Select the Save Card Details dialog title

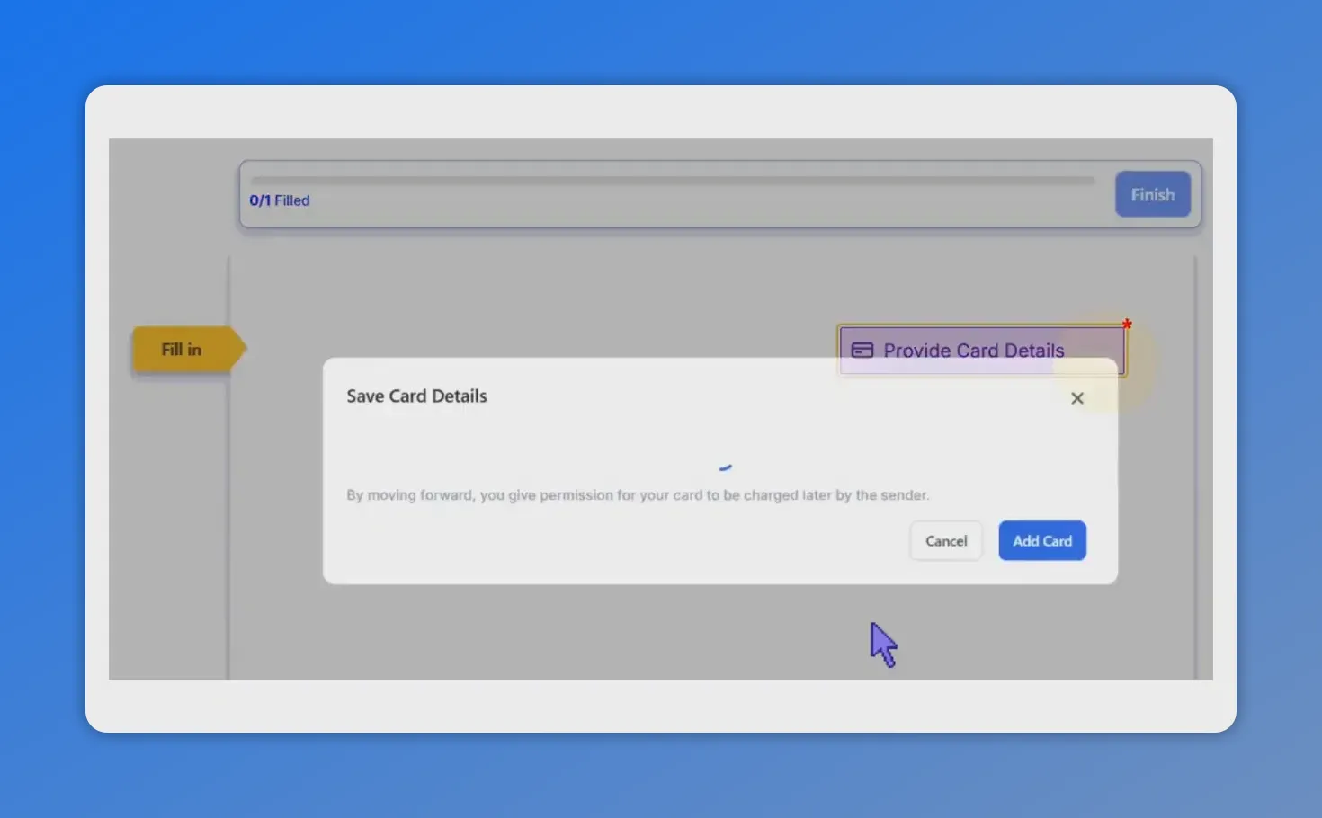(x=416, y=396)
